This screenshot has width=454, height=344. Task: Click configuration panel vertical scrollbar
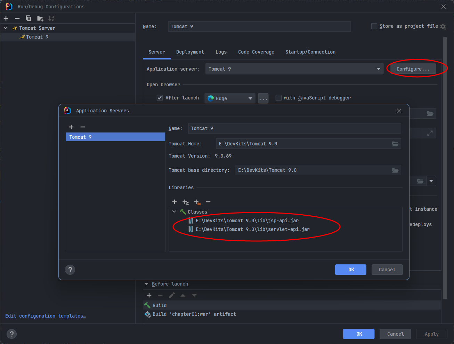coord(445,168)
